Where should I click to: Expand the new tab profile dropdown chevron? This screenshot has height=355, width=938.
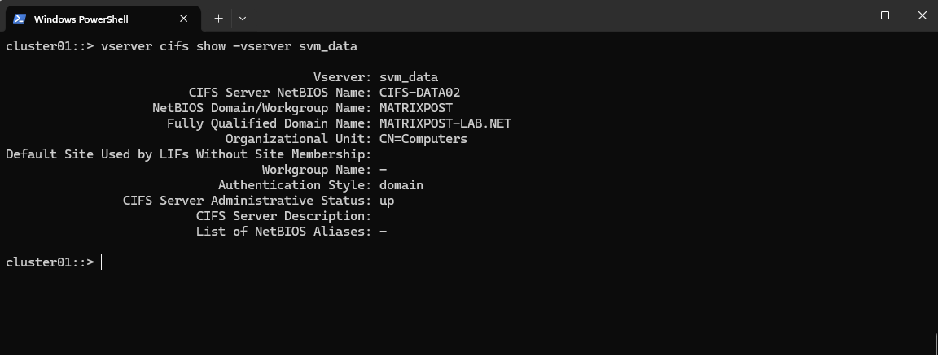coord(243,19)
